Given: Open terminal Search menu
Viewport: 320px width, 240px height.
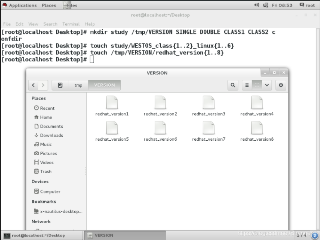Looking at the screenshot, I should tap(50, 24).
